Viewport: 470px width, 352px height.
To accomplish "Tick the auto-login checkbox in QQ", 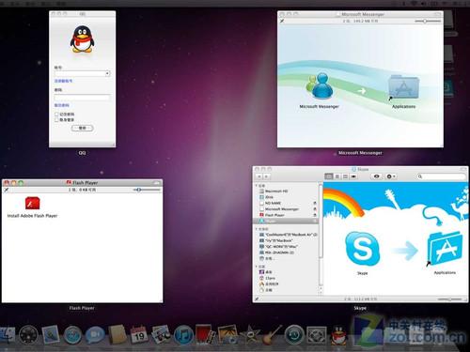I will [x=56, y=120].
